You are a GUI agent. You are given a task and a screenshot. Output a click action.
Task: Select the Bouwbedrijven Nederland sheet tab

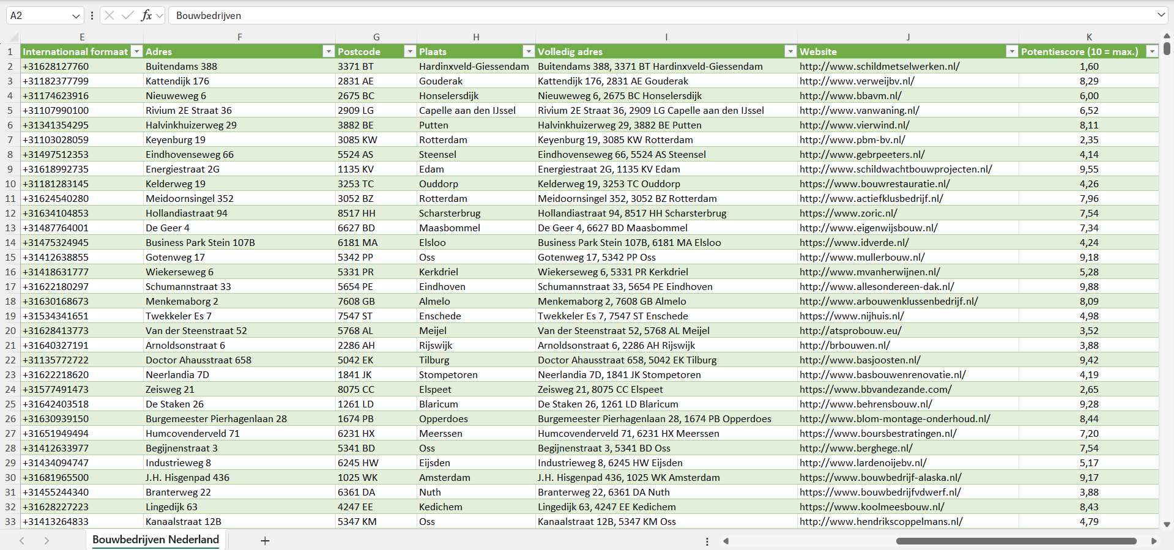[x=155, y=540]
